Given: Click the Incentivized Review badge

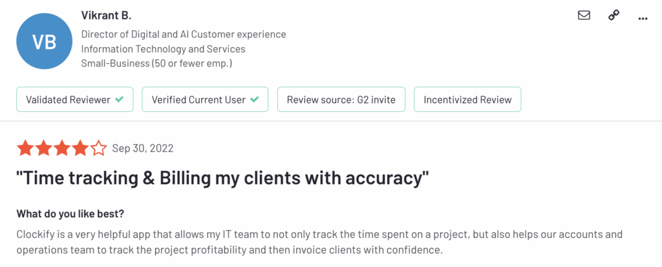Looking at the screenshot, I should point(467,100).
